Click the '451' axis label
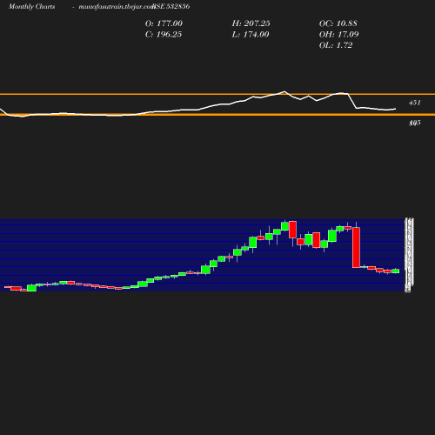This screenshot has width=435, height=435. pos(415,103)
